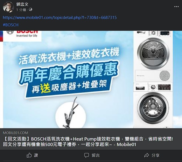Click the thumbs-up like icon
The height and width of the screenshot is (162, 182).
pos(29,155)
